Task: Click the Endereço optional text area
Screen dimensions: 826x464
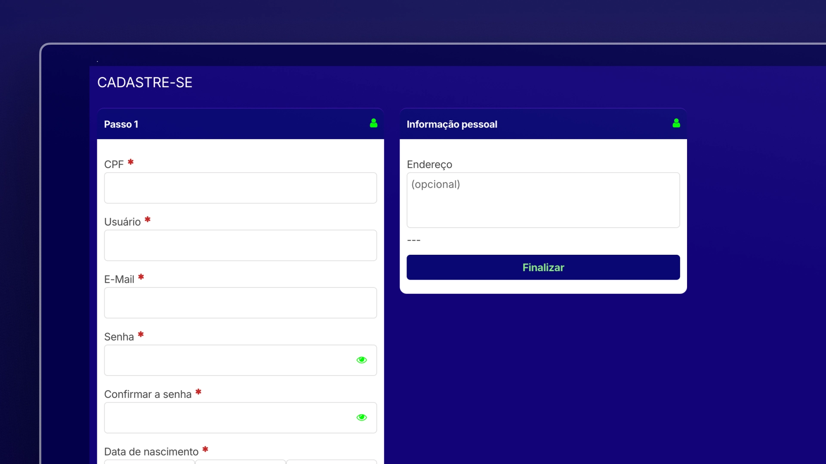Action: tap(543, 200)
